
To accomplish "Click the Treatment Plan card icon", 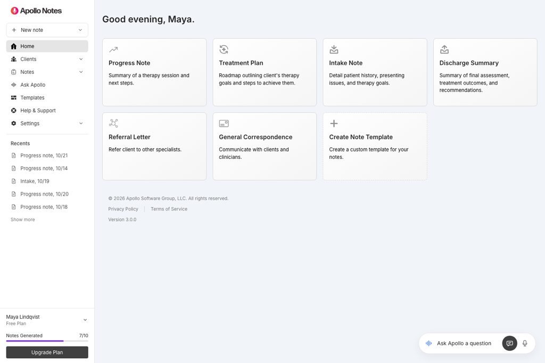I will point(224,49).
